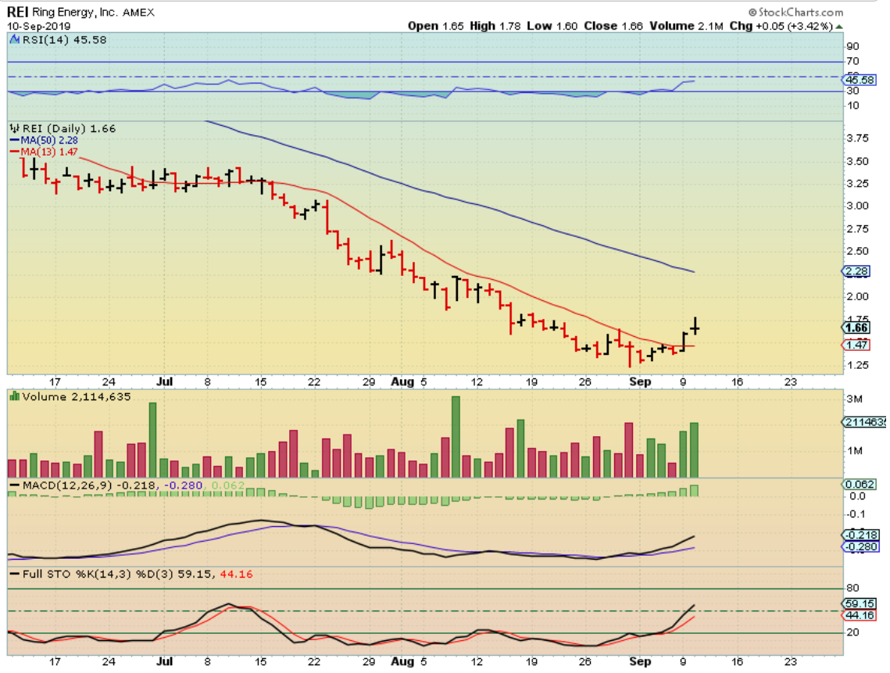890x673 pixels.
Task: Click the 45.58 RSI value tag on axis
Action: (860, 80)
